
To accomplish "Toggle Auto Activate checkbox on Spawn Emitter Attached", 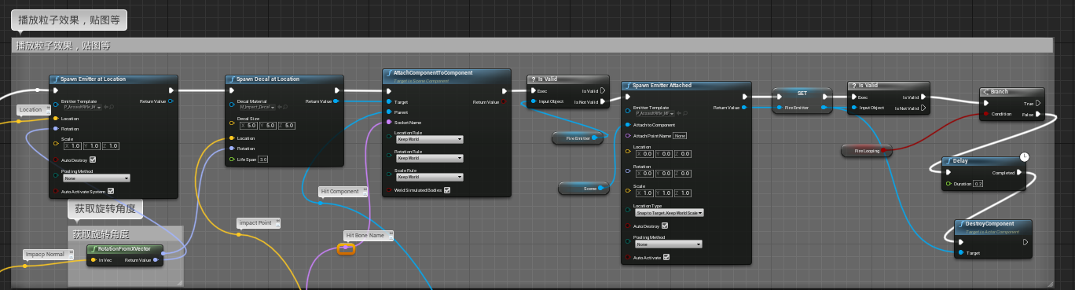I will [666, 257].
